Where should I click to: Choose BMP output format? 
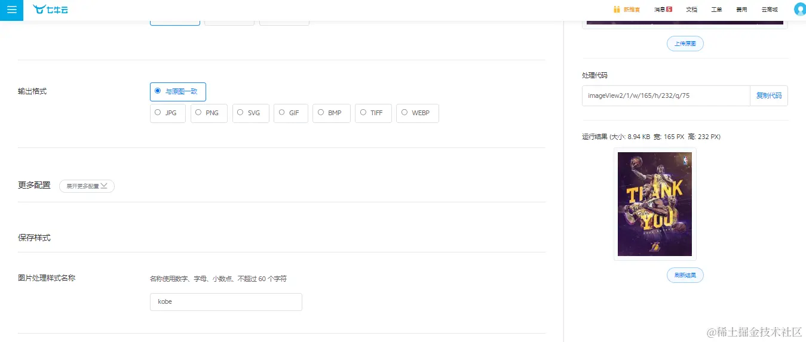[331, 113]
